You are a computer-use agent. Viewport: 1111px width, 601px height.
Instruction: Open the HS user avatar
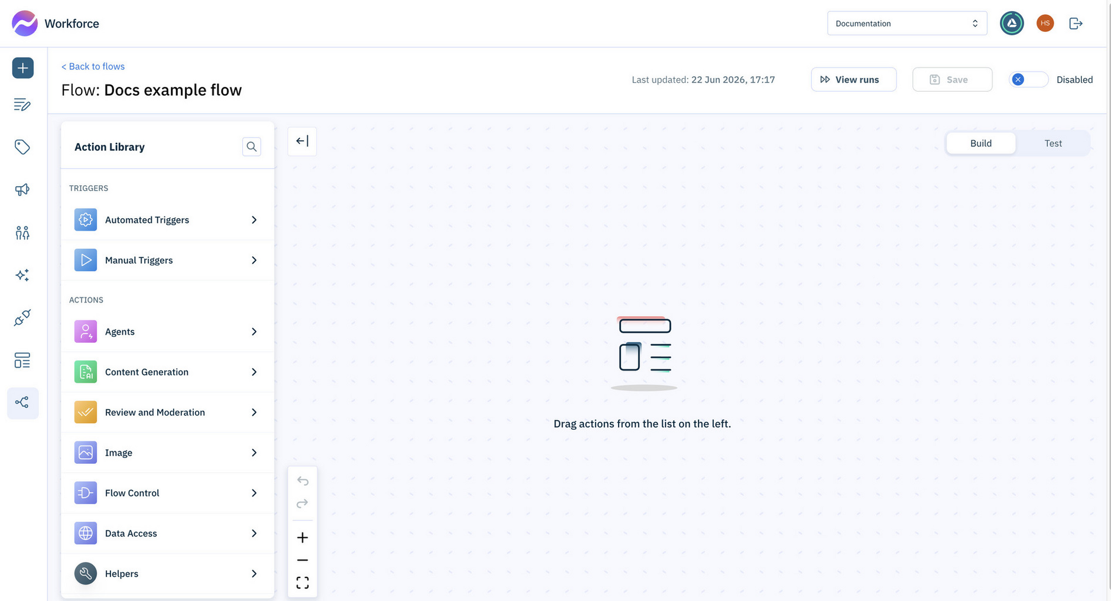click(1045, 24)
